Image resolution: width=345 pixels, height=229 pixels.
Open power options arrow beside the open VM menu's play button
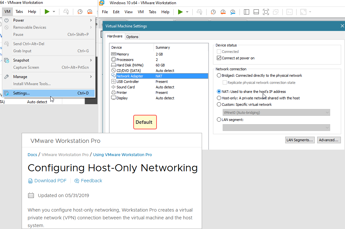[54, 11]
